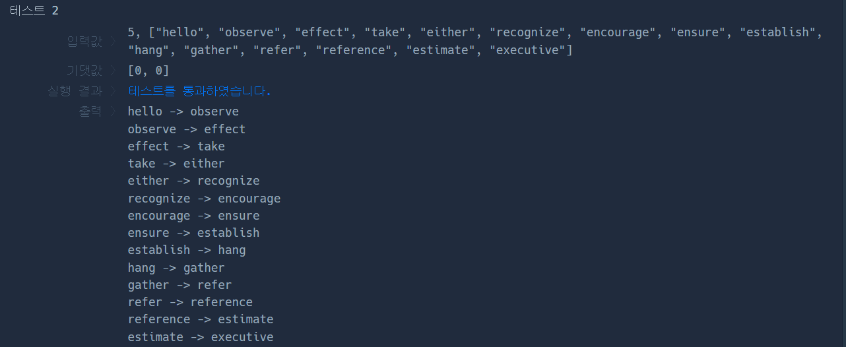Screen dimensions: 846x347
Task: Click the chevron beside 출력 label
Action: 114,111
